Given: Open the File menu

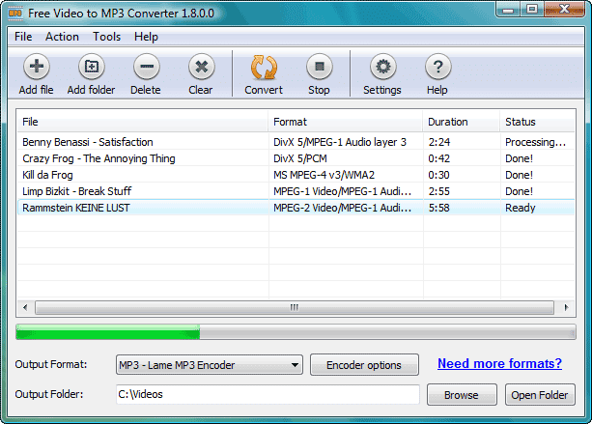Looking at the screenshot, I should coord(23,37).
